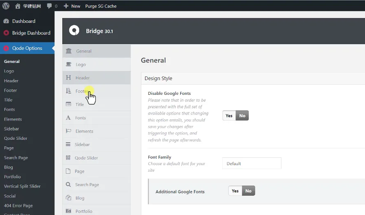Set Disable Google Fonts to No
Screen dimensions: 365x215
point(242,116)
